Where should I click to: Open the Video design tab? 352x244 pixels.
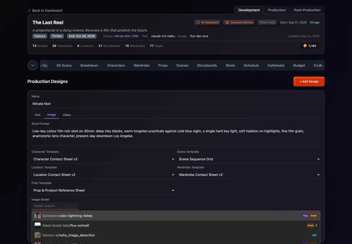click(67, 115)
